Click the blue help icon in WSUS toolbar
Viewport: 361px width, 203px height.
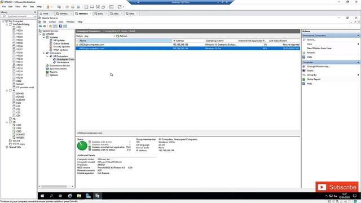coord(60,27)
